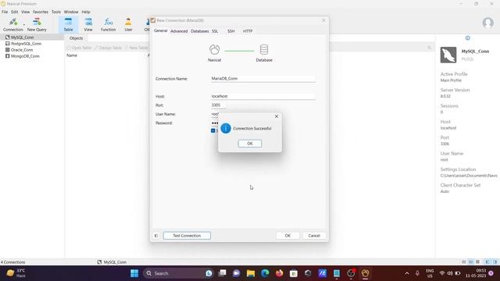Switch to ER diagram view icon in status bar
The height and width of the screenshot is (281, 500).
pyautogui.click(x=477, y=262)
